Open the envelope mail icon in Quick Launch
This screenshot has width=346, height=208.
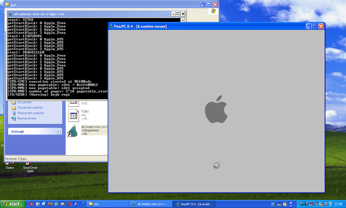[63, 204]
